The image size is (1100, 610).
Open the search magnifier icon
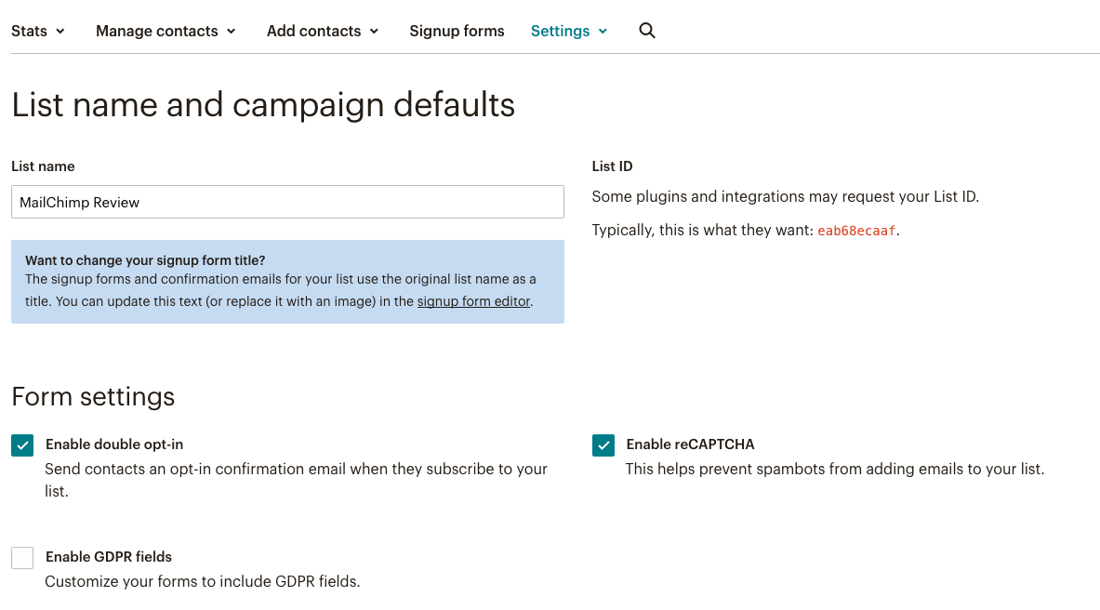[x=647, y=31]
